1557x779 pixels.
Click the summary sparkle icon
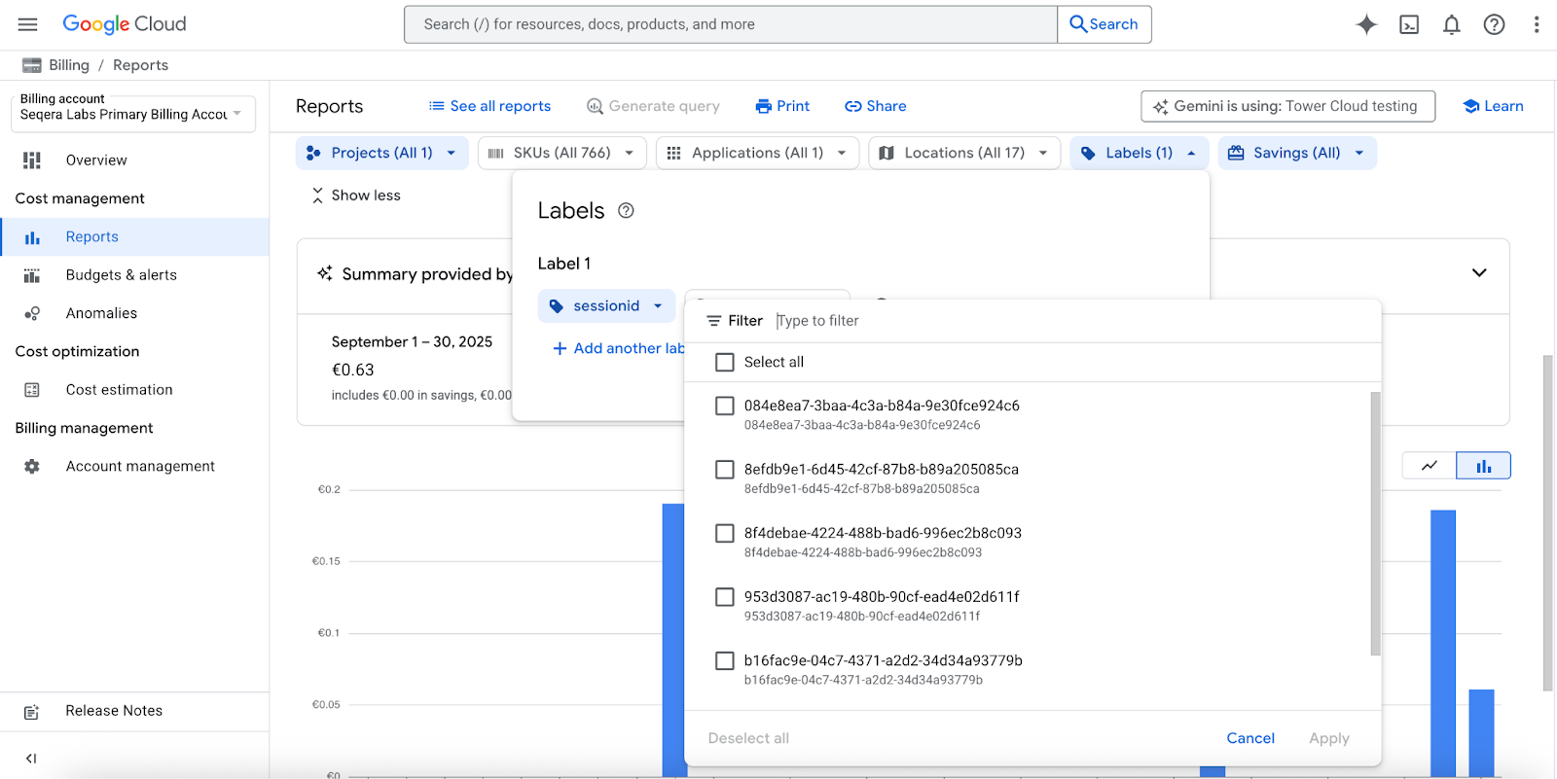tap(325, 273)
